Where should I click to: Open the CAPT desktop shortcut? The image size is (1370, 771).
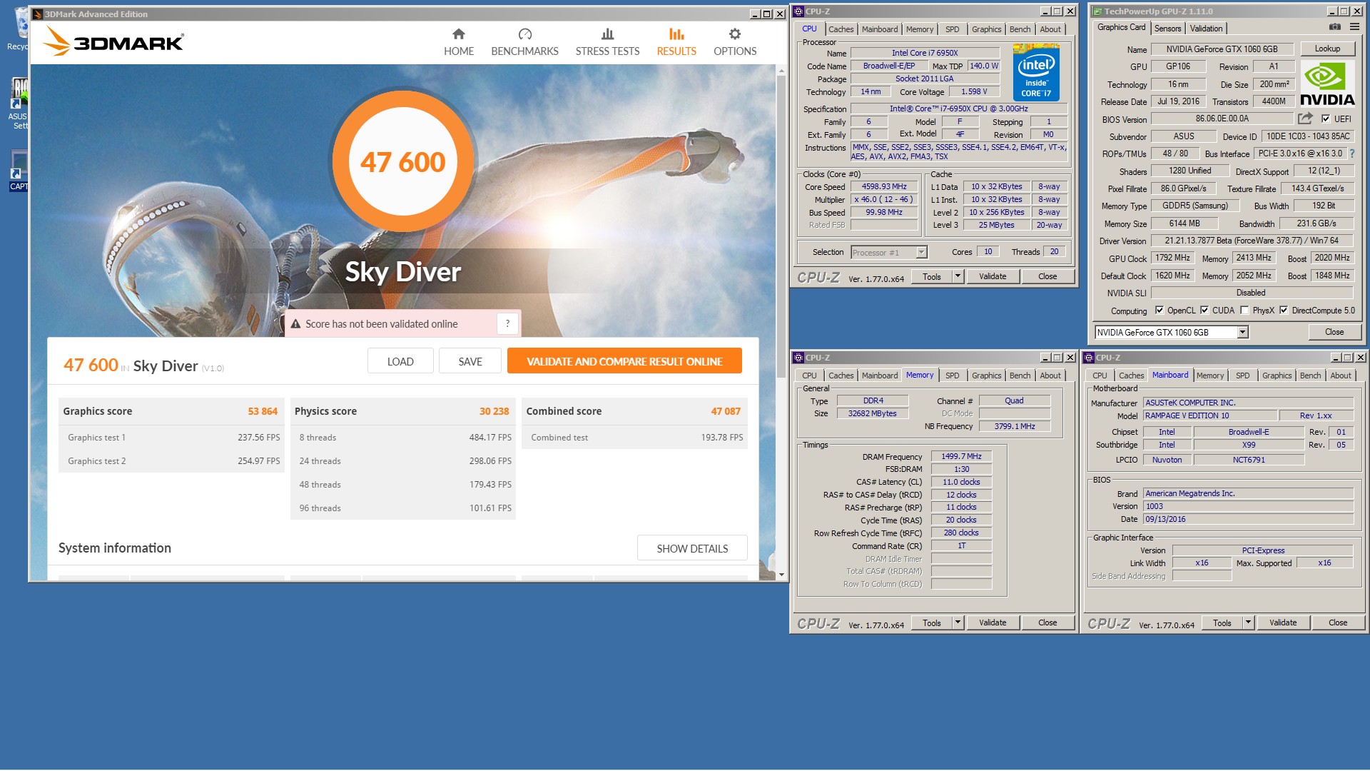point(19,171)
